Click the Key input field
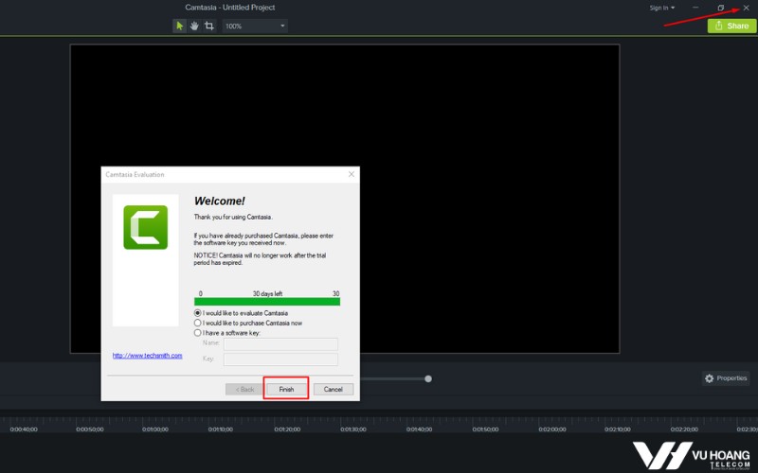 pyautogui.click(x=280, y=359)
